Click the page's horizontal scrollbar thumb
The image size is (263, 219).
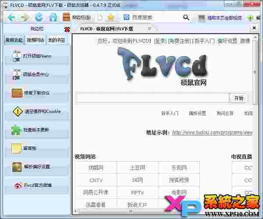130,212
